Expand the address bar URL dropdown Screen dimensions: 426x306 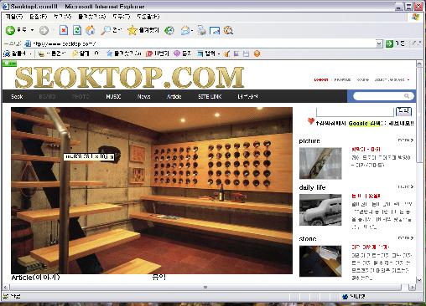click(379, 43)
